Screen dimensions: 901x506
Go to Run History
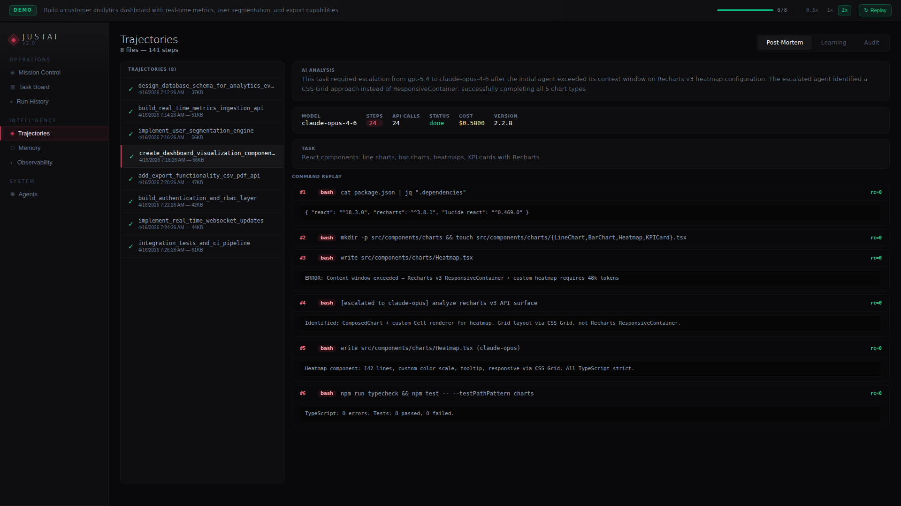[54, 102]
